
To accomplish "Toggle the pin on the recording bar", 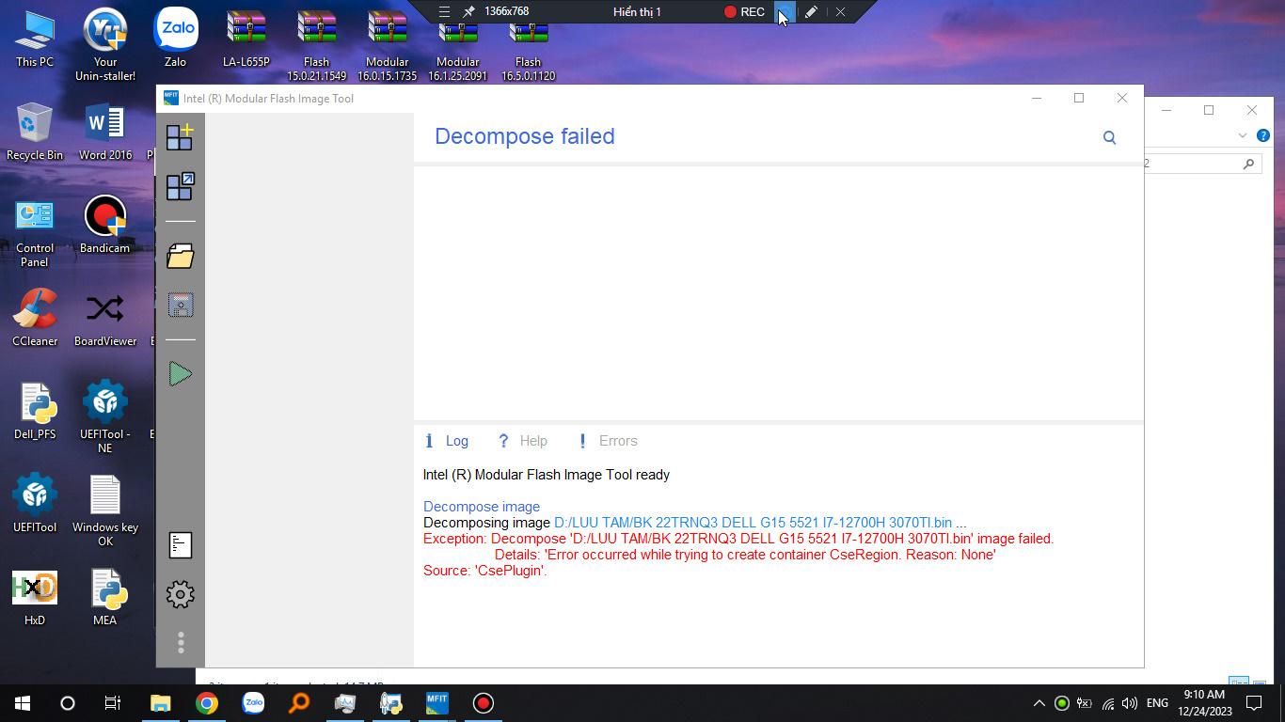I will click(468, 12).
